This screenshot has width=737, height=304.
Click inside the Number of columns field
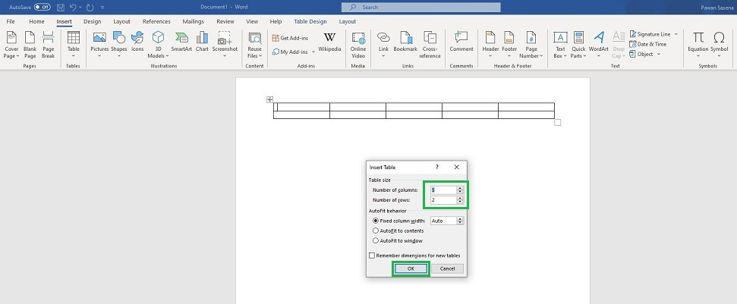click(443, 190)
